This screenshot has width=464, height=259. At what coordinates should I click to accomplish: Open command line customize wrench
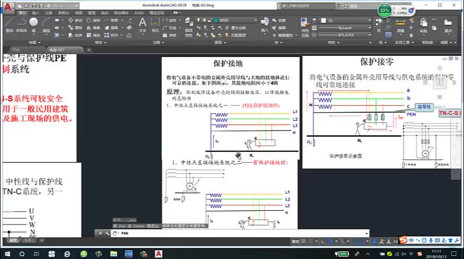tap(107, 233)
